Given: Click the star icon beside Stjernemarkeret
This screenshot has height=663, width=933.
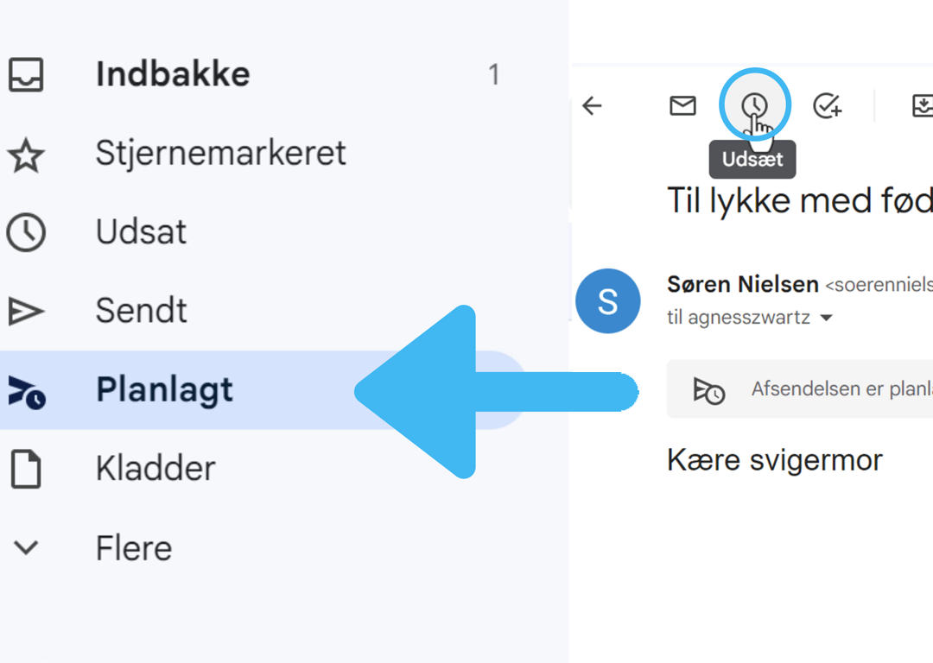Looking at the screenshot, I should click(x=26, y=154).
